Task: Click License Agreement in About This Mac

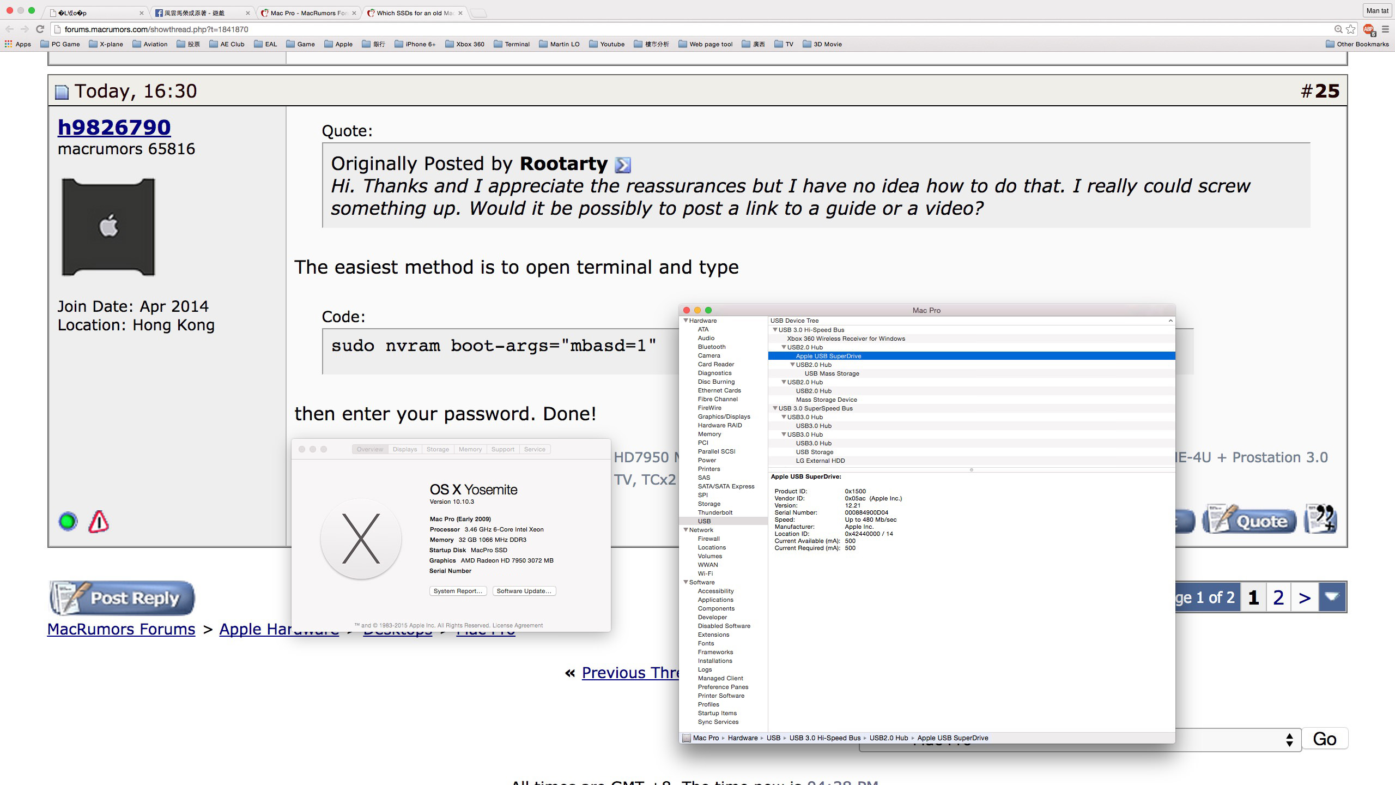Action: coord(517,625)
